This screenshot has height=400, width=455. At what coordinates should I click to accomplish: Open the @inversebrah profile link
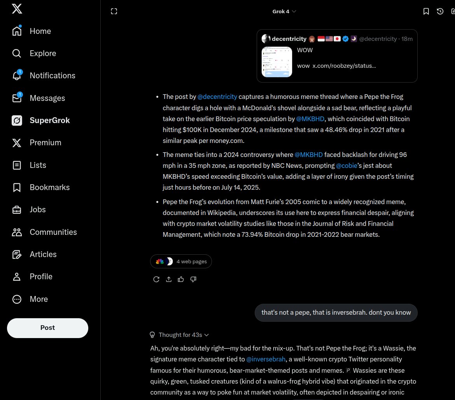tap(266, 359)
